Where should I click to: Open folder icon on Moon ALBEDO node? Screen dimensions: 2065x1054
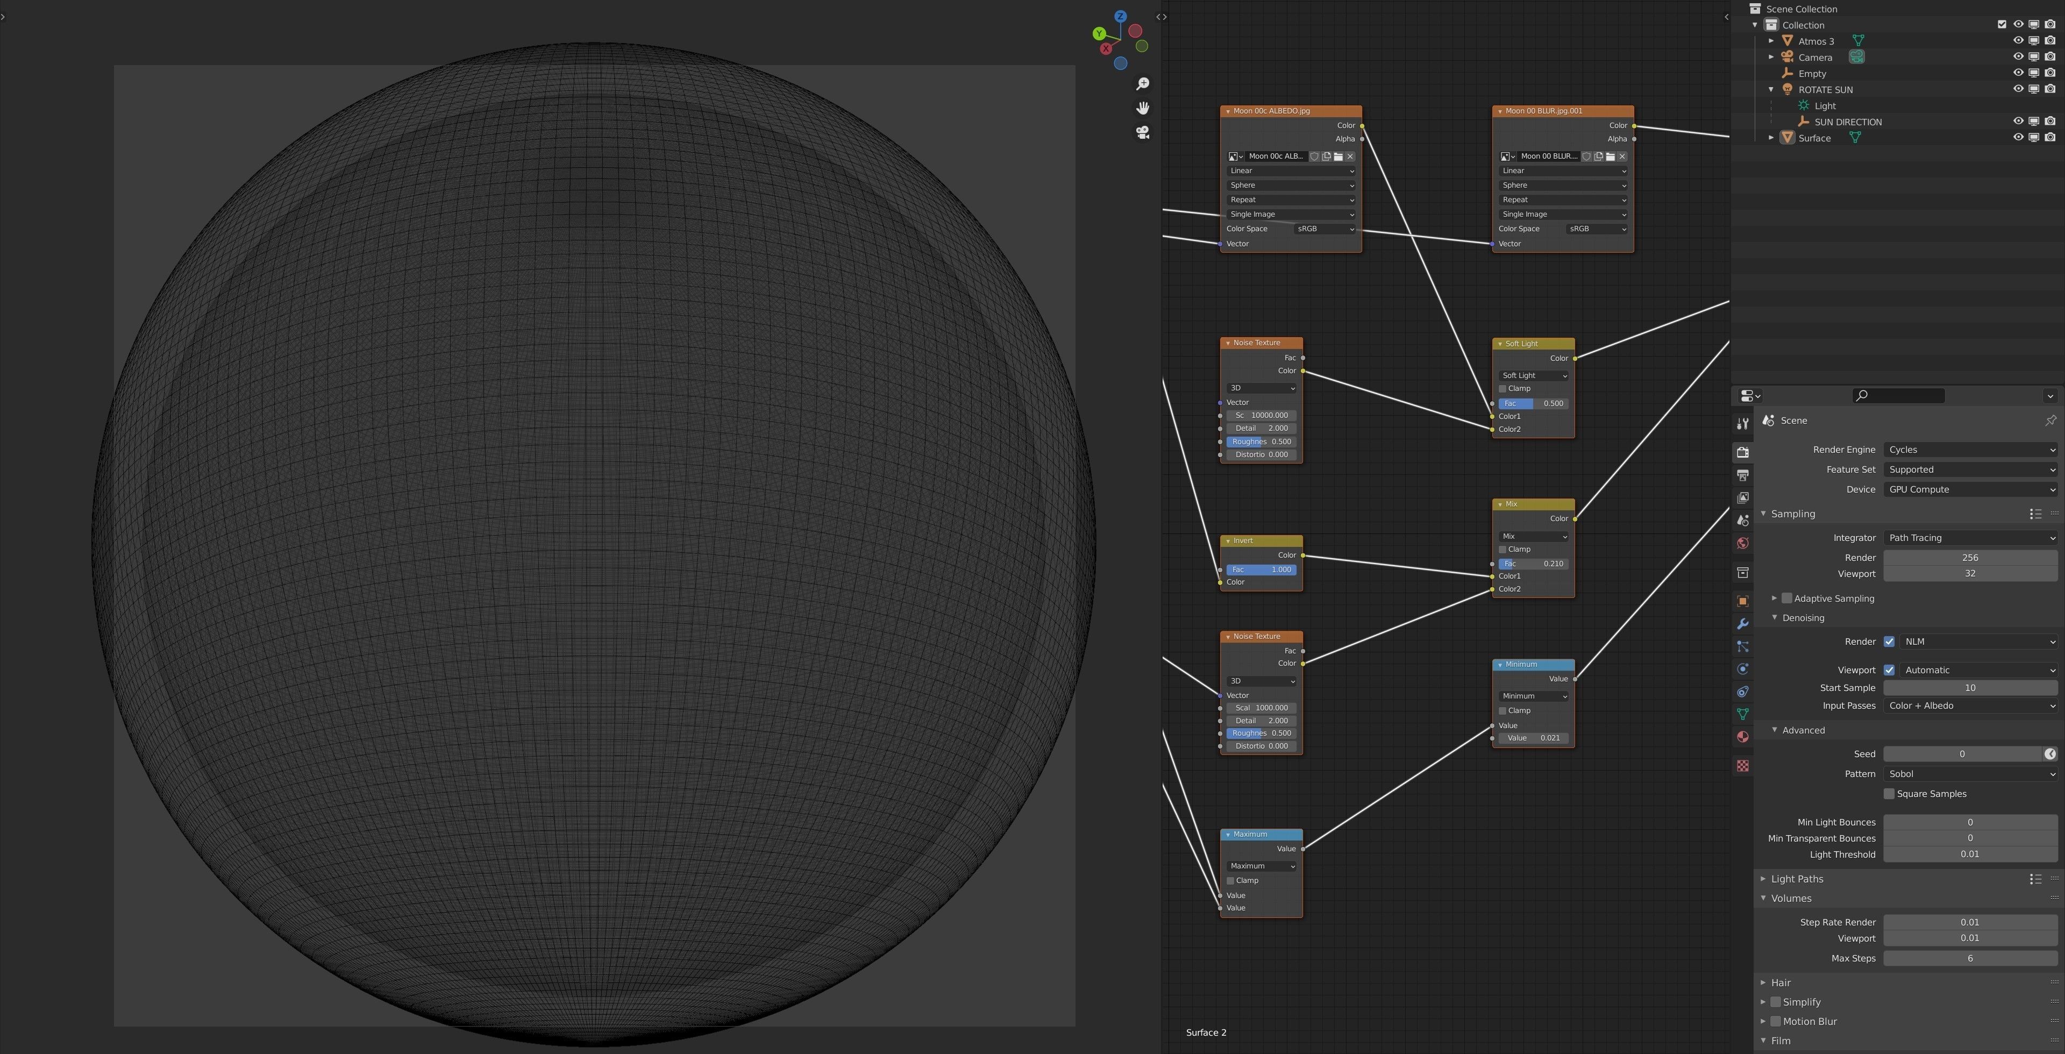tap(1338, 156)
